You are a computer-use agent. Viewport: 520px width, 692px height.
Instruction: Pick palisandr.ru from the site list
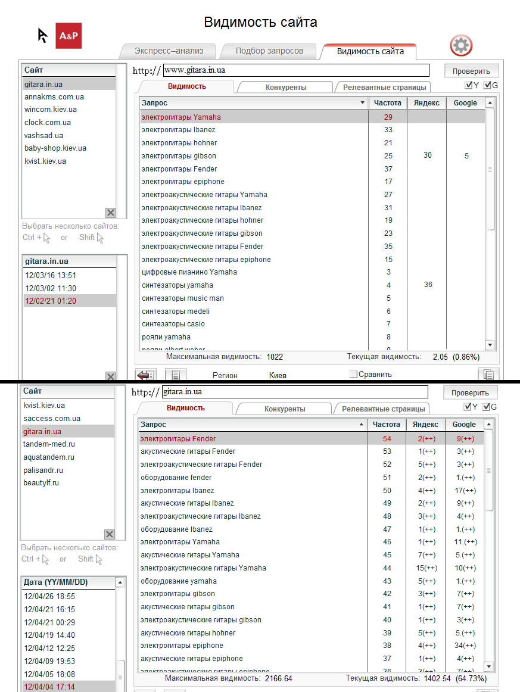tap(67, 470)
